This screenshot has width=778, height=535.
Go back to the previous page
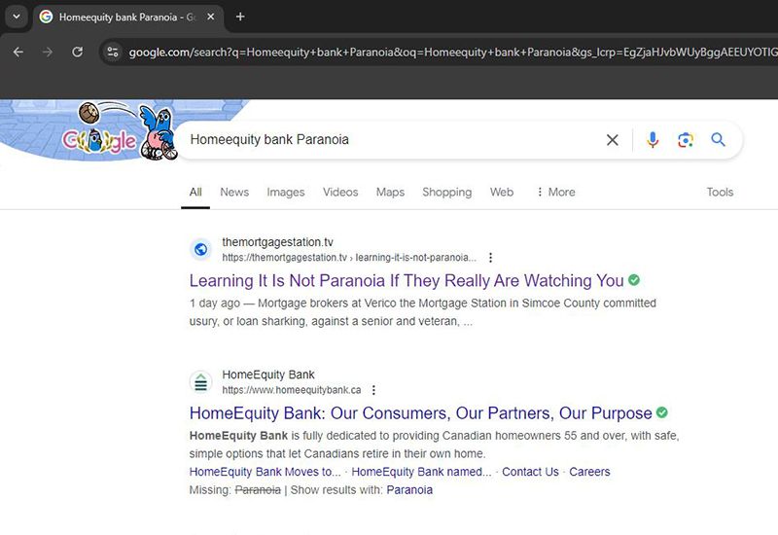click(x=18, y=52)
